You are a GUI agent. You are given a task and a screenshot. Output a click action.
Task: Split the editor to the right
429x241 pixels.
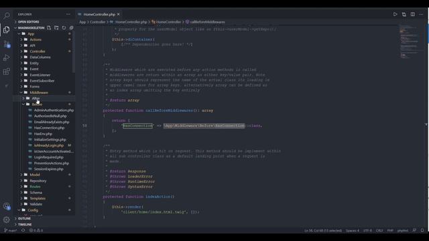click(413, 14)
